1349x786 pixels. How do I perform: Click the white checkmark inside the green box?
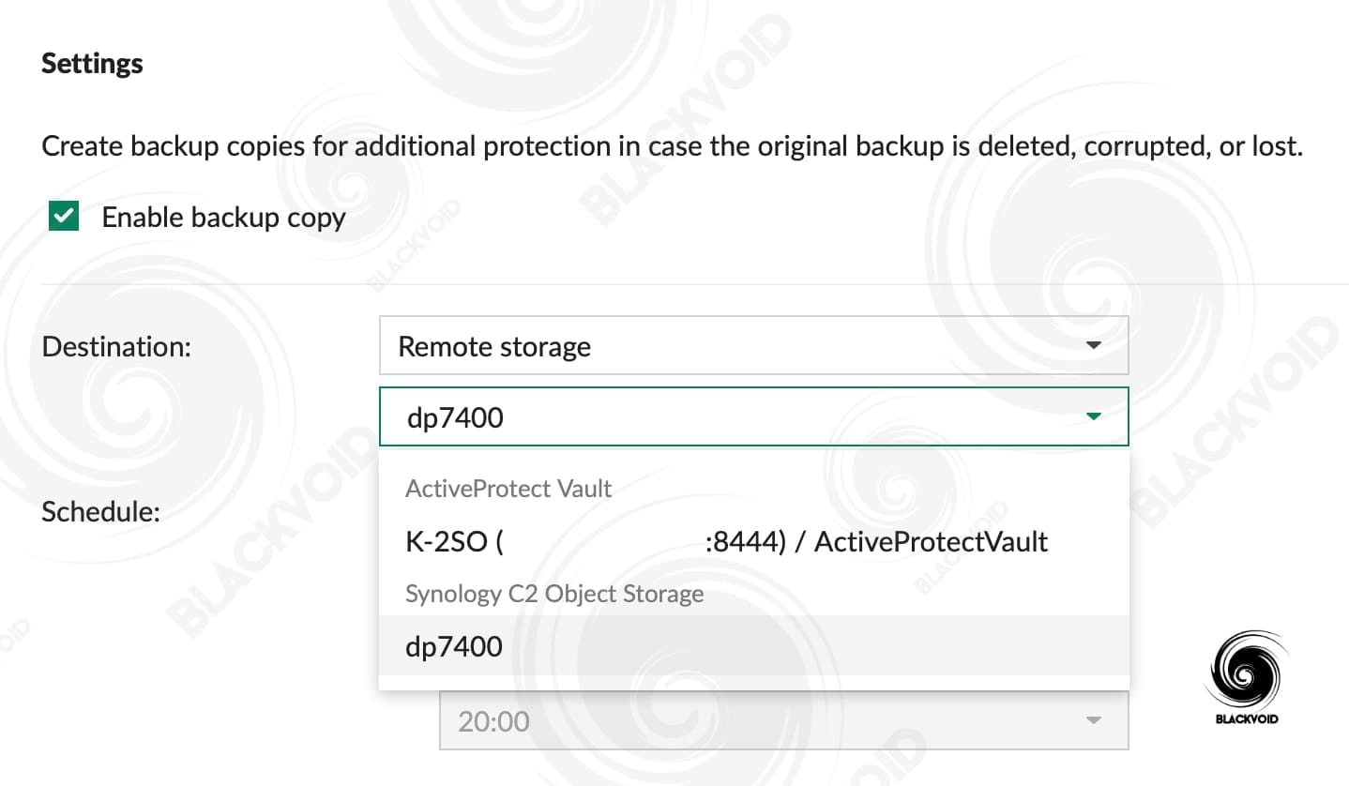click(64, 218)
